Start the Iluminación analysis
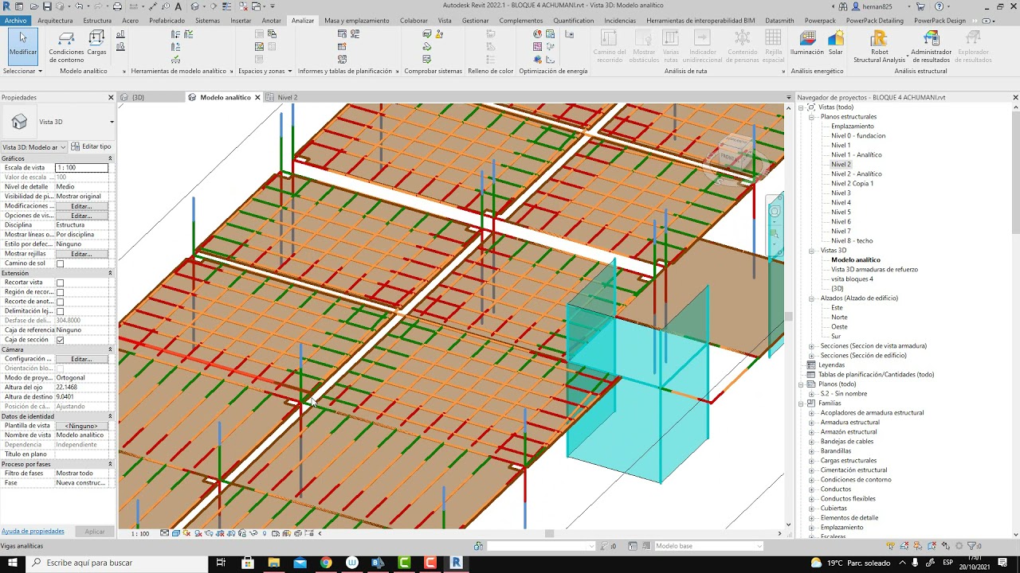The width and height of the screenshot is (1020, 573). point(807,44)
